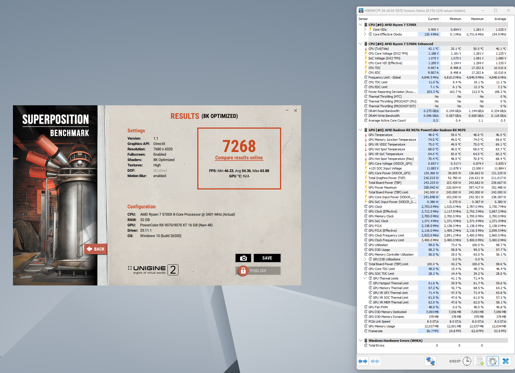The height and width of the screenshot is (373, 515).
Task: Expand the Core VIDs row
Action: 365,30
